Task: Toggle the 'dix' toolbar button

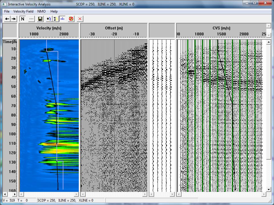Action: [63, 19]
